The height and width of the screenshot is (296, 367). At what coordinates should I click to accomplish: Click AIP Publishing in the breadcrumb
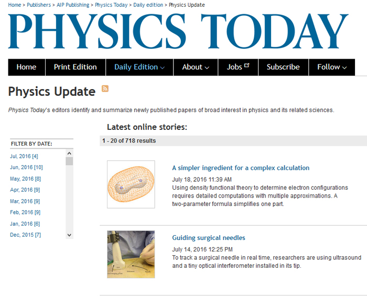(x=73, y=5)
